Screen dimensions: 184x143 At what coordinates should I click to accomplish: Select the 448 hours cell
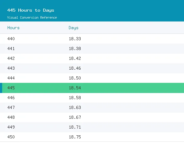click(11, 117)
